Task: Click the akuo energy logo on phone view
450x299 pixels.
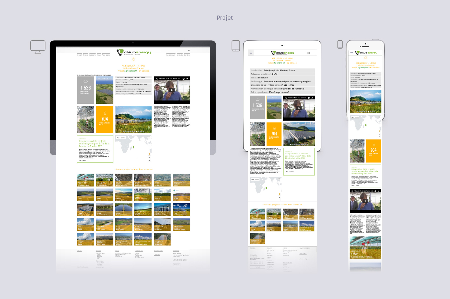Action: tap(366, 53)
